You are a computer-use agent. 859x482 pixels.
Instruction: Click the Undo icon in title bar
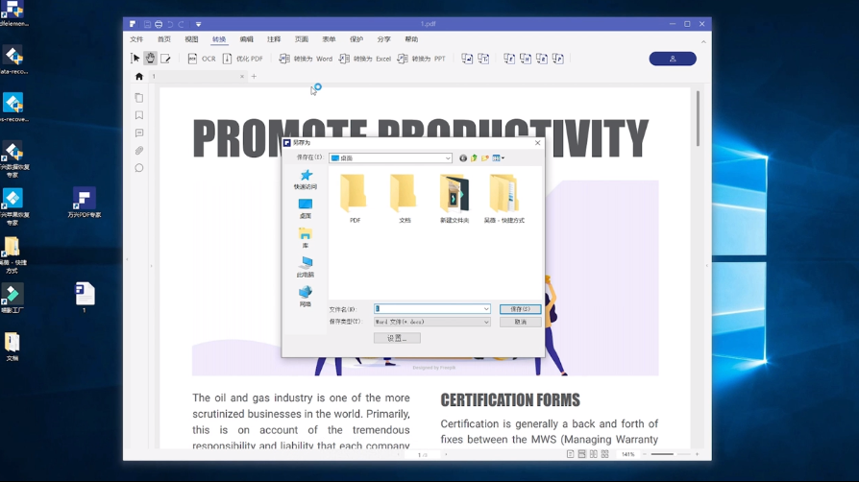(170, 24)
